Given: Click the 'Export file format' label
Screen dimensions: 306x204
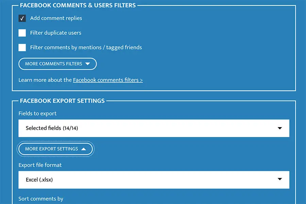Looking at the screenshot, I should (40, 165).
